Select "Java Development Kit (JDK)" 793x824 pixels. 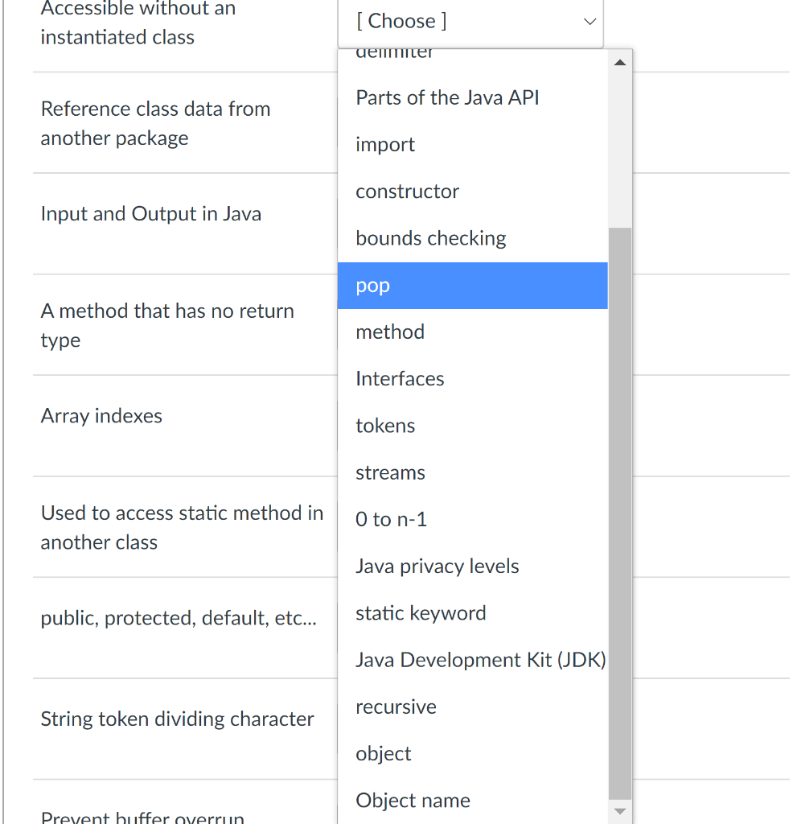pos(480,660)
